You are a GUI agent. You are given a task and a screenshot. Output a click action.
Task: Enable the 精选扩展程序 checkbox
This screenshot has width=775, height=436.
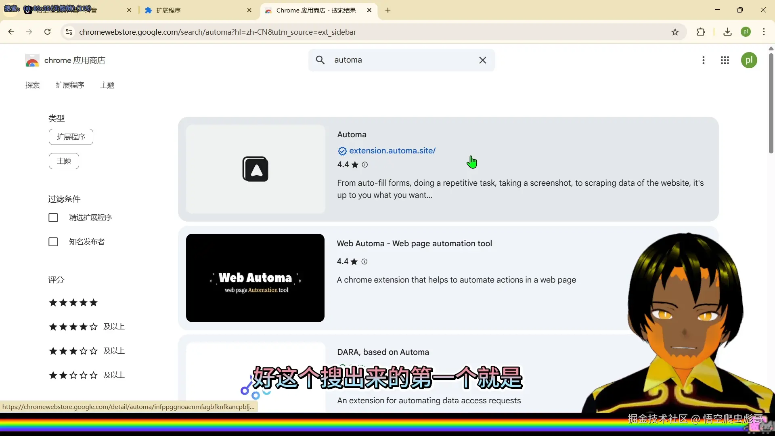[53, 218]
